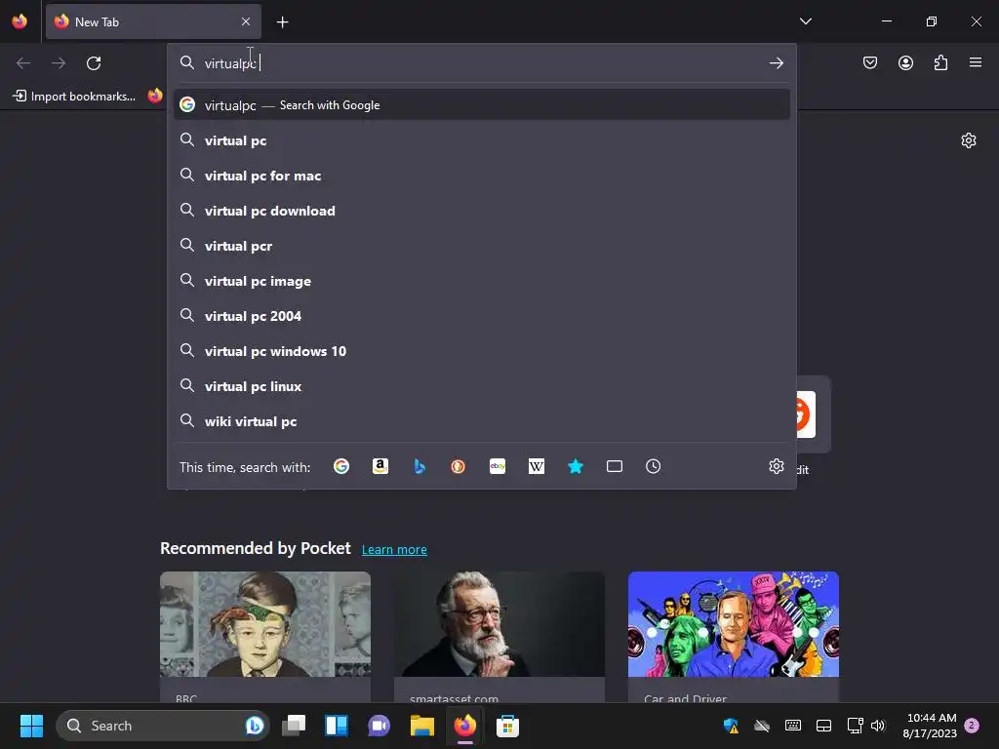Open the Windows Start menu
Image resolution: width=999 pixels, height=749 pixels.
click(31, 726)
